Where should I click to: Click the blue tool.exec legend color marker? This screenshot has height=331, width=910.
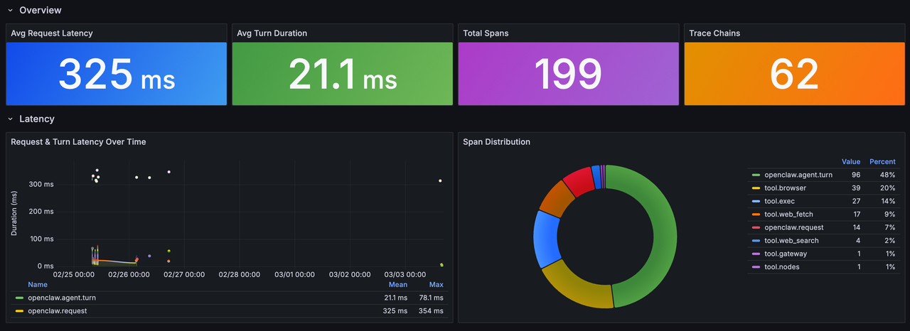[x=756, y=201]
